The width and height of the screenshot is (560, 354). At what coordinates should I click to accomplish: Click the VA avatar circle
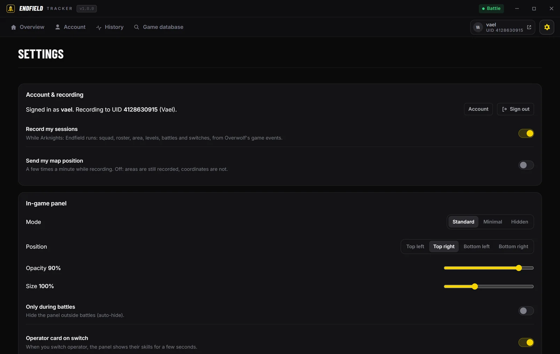478,27
